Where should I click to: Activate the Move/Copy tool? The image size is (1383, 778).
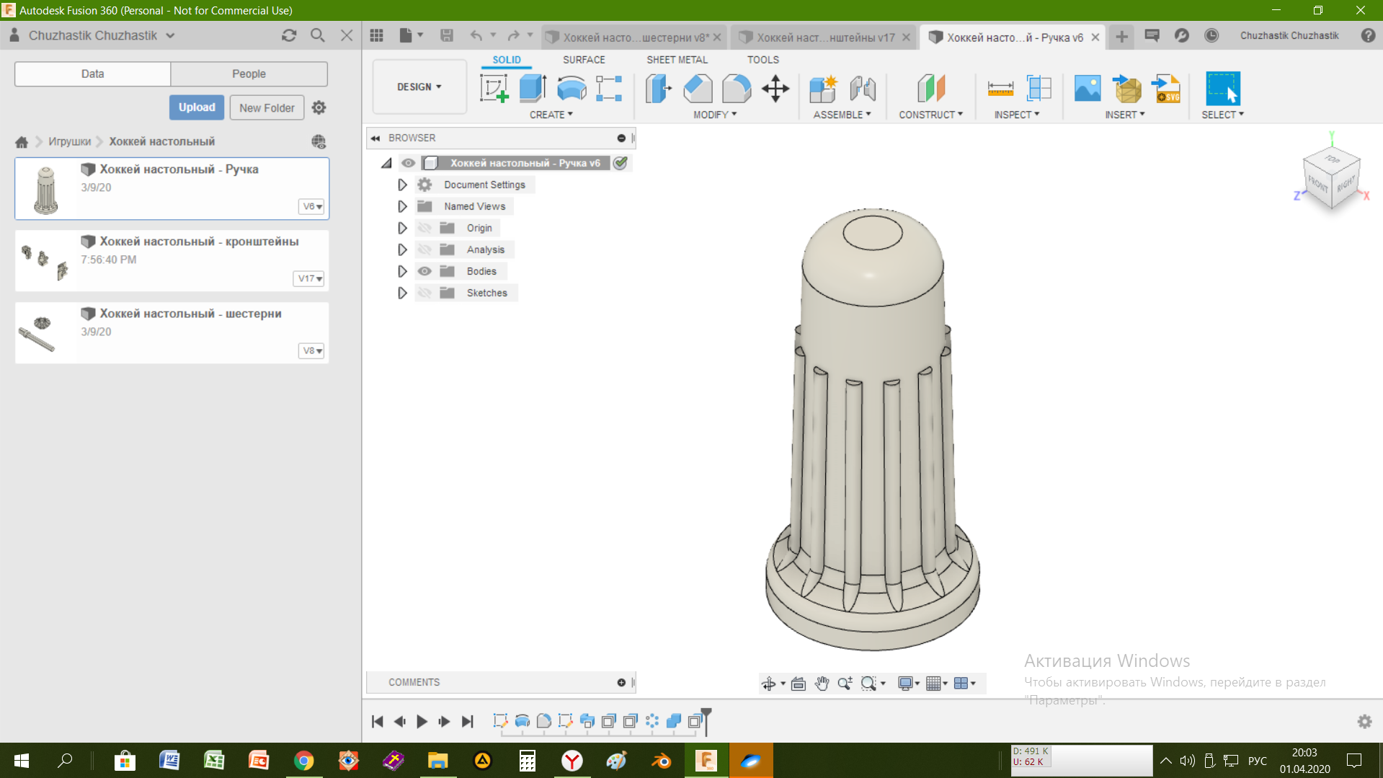tap(775, 89)
